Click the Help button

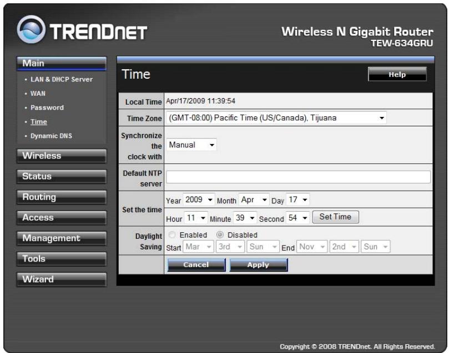pyautogui.click(x=397, y=74)
